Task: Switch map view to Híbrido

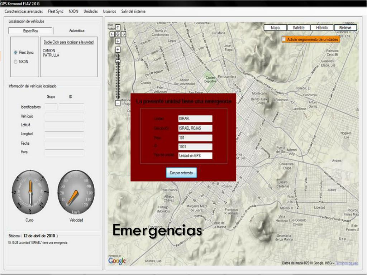Action: [x=322, y=28]
